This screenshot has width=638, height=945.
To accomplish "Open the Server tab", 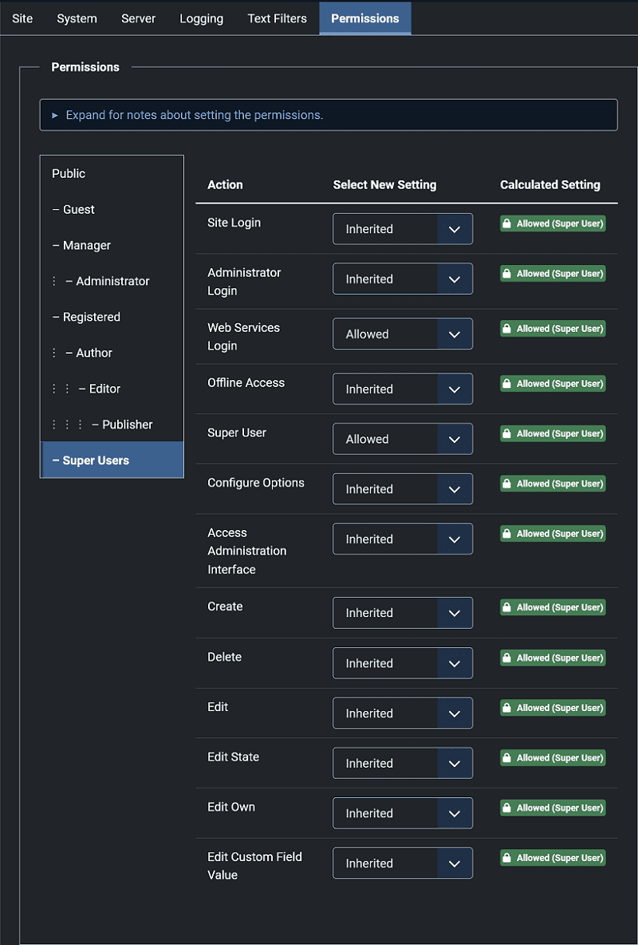I will pos(138,18).
